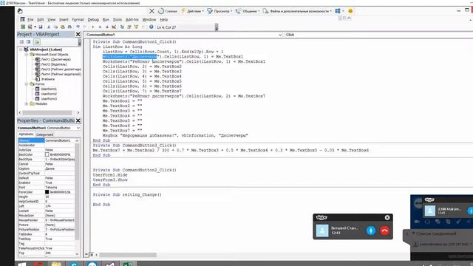Close the Properties - CommandButton panel
The width and height of the screenshot is (473, 266).
click(78, 120)
